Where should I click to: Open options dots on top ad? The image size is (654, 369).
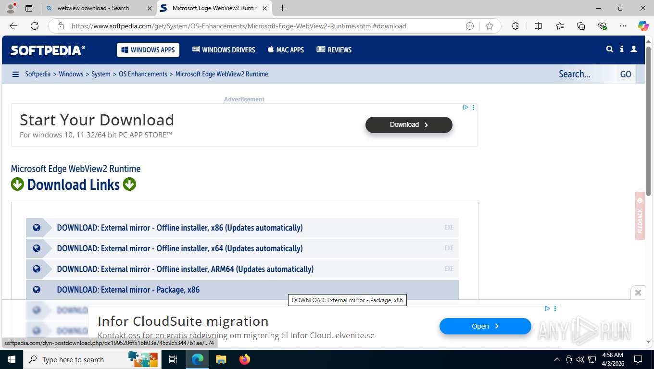tap(473, 107)
